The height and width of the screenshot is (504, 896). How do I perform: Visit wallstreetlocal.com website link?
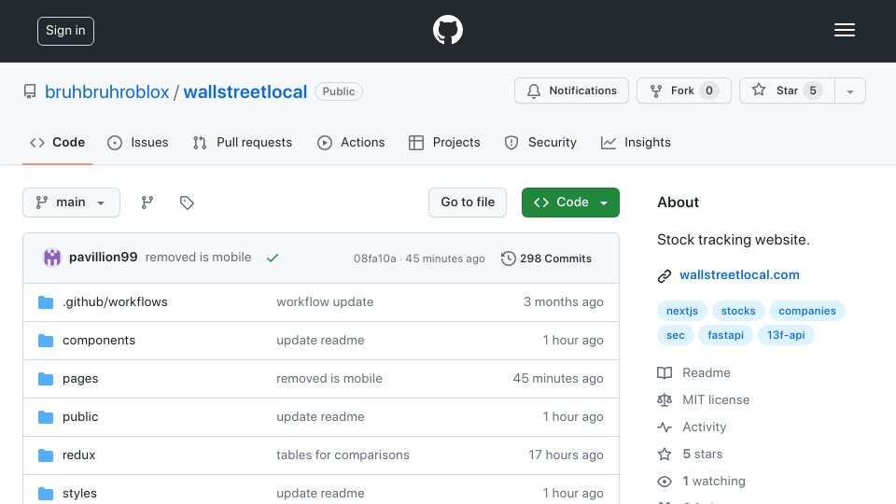click(x=739, y=274)
